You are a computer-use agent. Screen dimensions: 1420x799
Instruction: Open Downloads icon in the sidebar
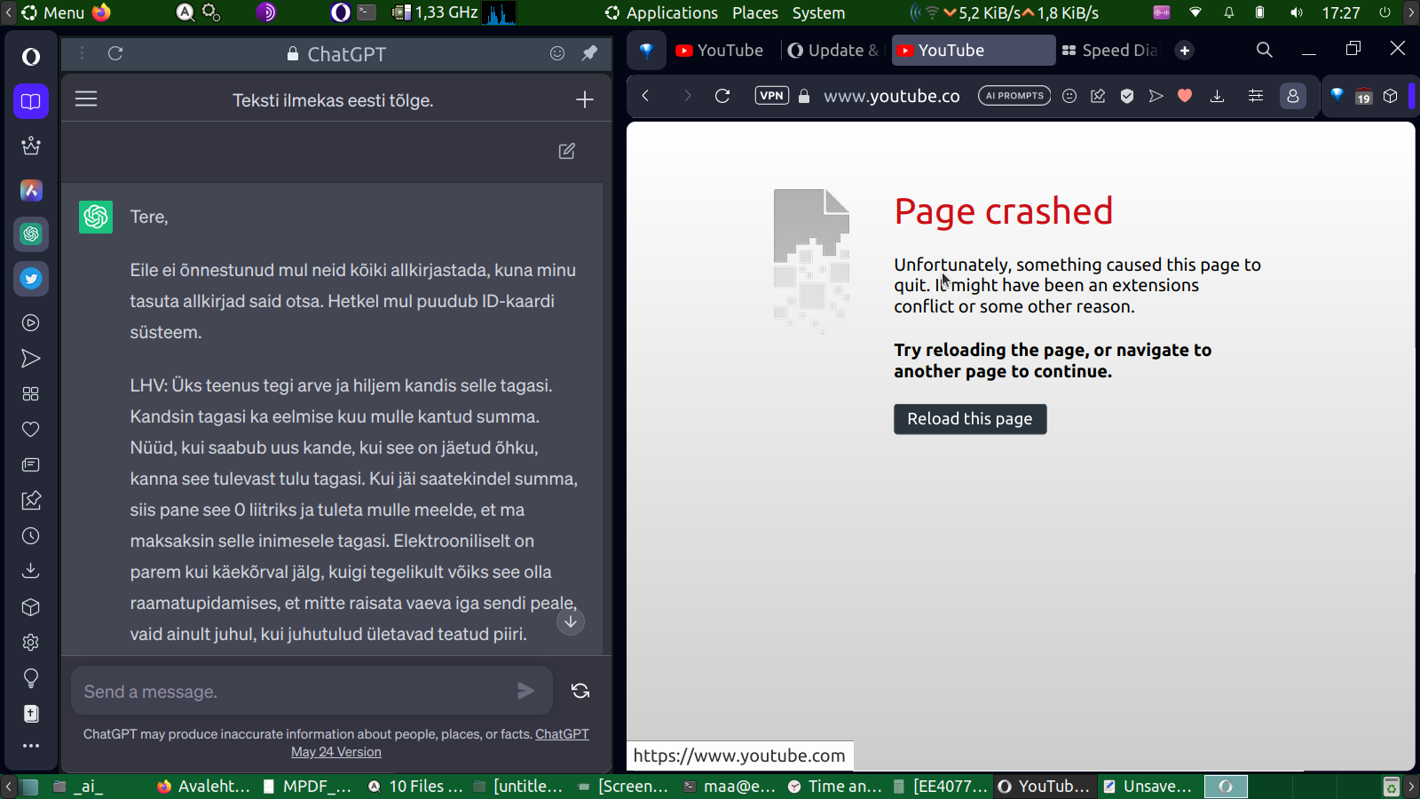click(31, 571)
